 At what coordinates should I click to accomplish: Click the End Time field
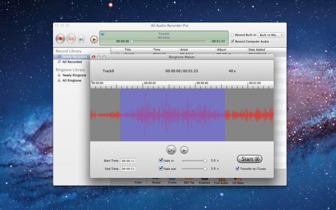tap(128, 169)
